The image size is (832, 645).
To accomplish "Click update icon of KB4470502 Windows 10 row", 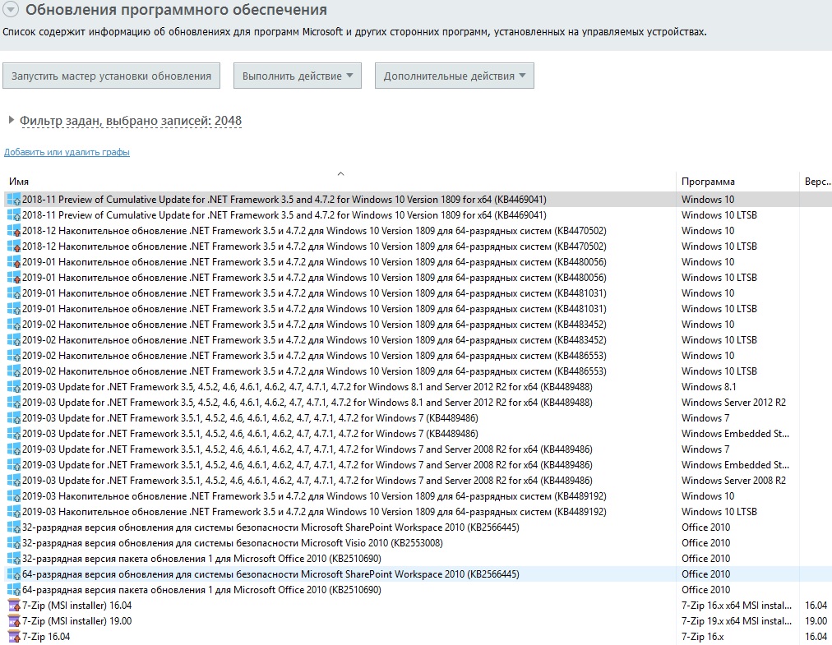I will [14, 231].
